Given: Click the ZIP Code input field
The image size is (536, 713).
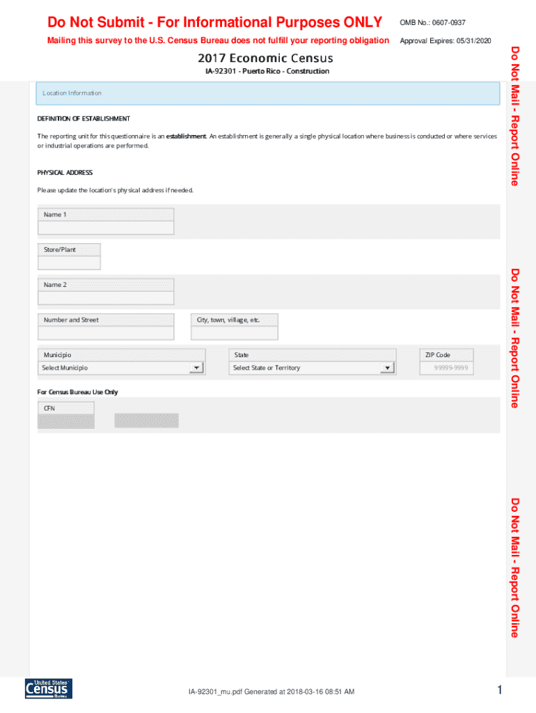Looking at the screenshot, I should coord(446,368).
